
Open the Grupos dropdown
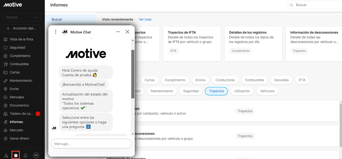(x=22, y=17)
